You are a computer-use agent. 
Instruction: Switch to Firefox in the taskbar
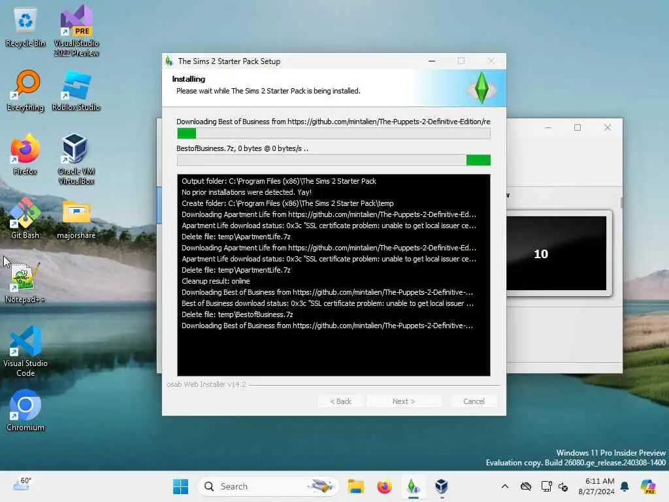pyautogui.click(x=384, y=486)
